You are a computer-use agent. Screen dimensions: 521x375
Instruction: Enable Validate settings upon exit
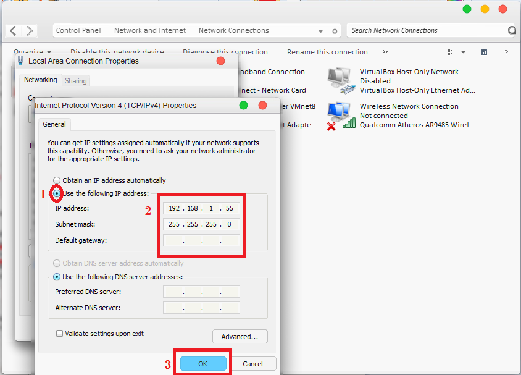point(59,332)
